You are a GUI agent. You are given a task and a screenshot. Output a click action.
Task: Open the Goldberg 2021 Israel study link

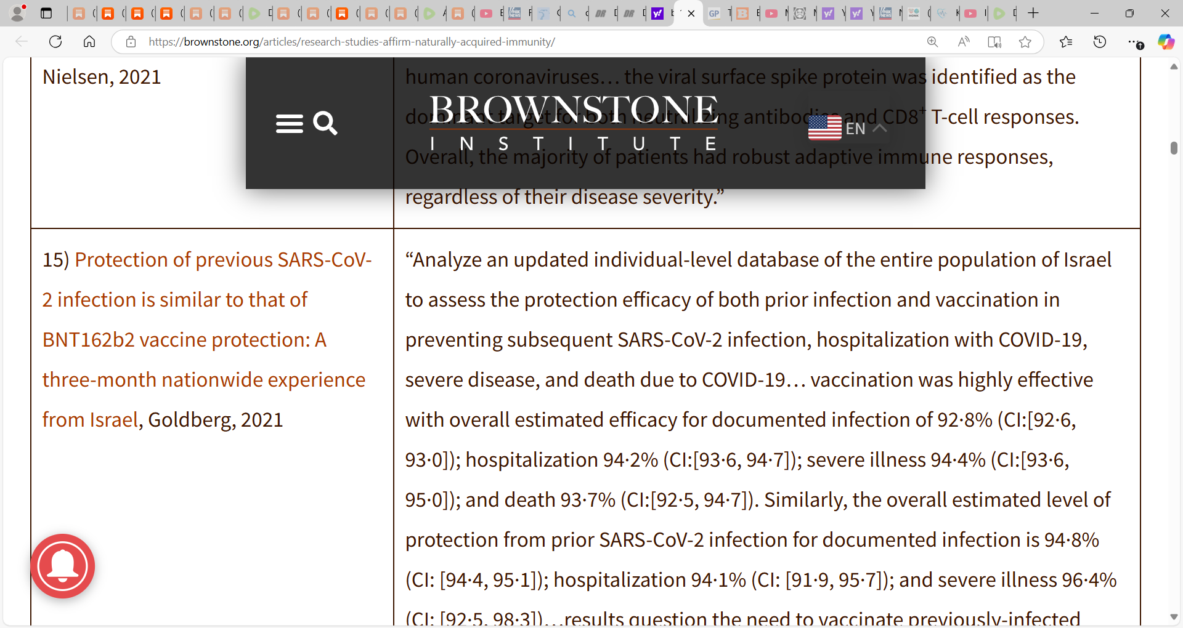(x=207, y=339)
